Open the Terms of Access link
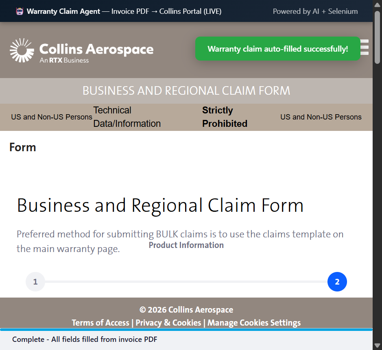The height and width of the screenshot is (350, 382). click(100, 322)
